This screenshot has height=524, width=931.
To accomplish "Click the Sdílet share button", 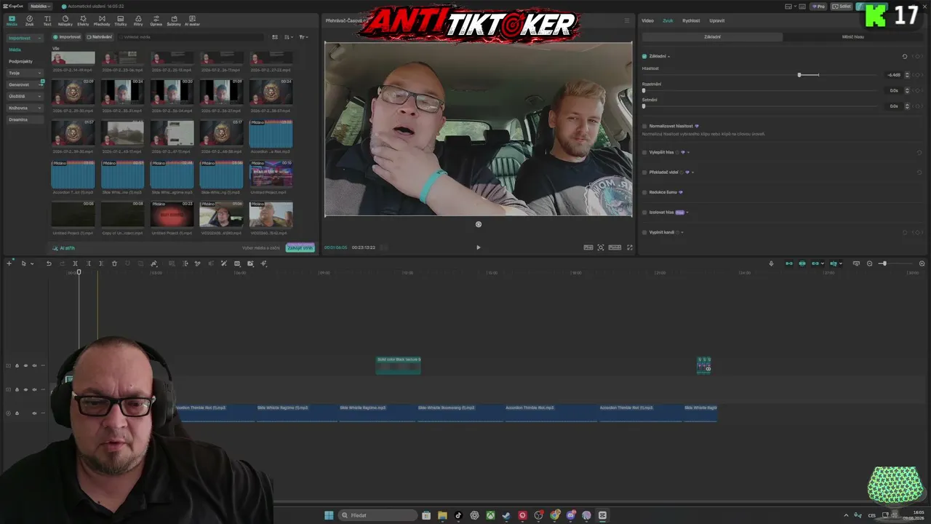I will 842,6.
